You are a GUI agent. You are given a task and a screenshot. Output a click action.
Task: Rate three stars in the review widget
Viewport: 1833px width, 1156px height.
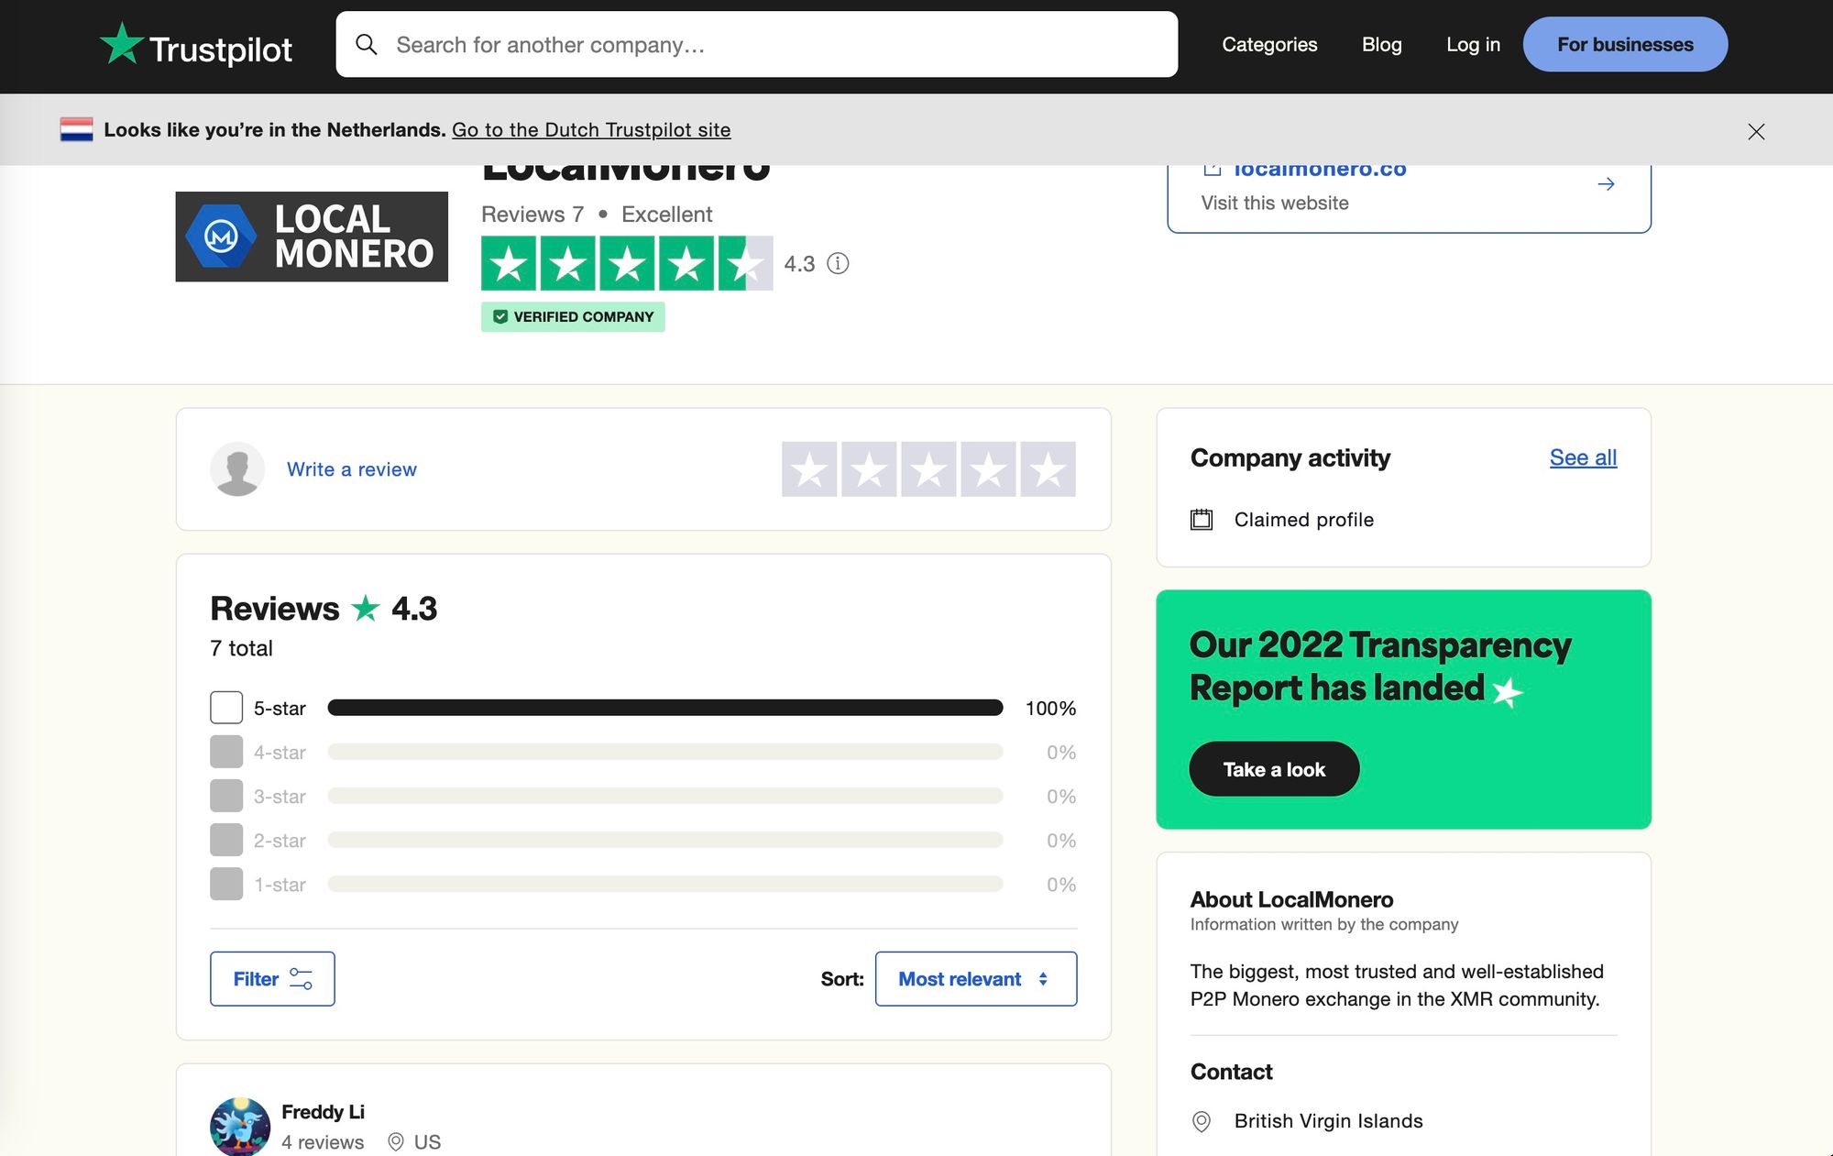(x=928, y=469)
